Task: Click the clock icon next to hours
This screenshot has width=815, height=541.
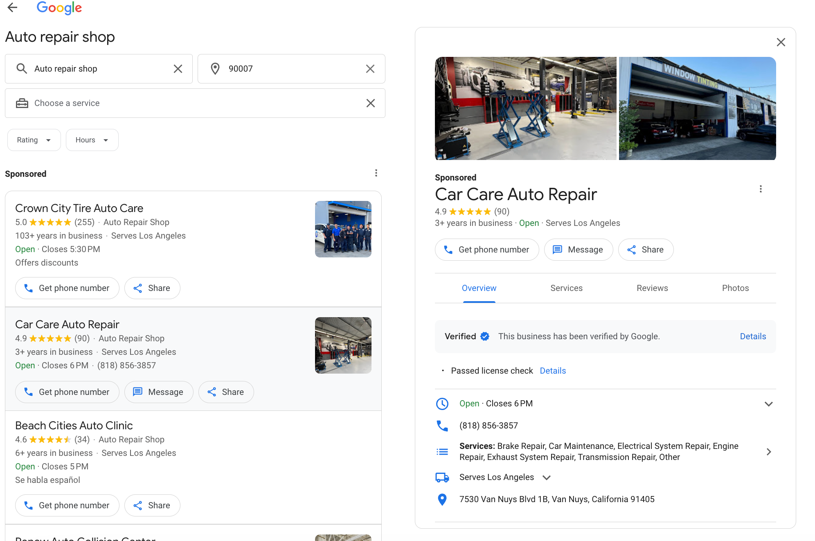Action: 442,404
